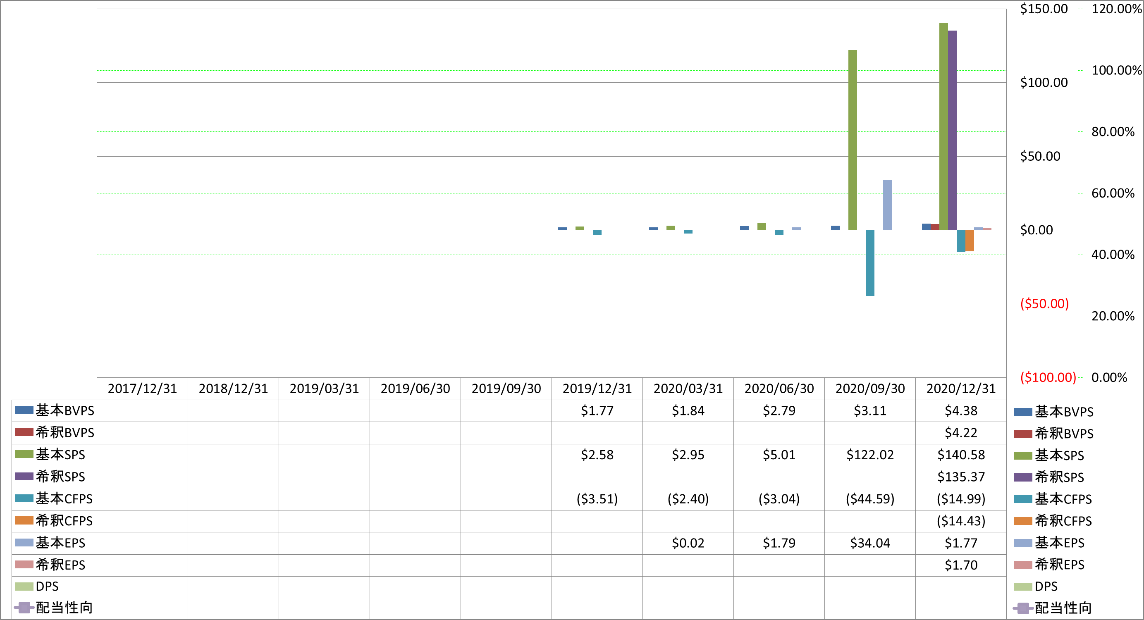Image resolution: width=1144 pixels, height=620 pixels.
Task: Click the DPS row label in left table
Action: click(47, 587)
